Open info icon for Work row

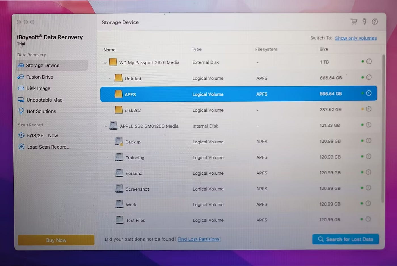[368, 203]
